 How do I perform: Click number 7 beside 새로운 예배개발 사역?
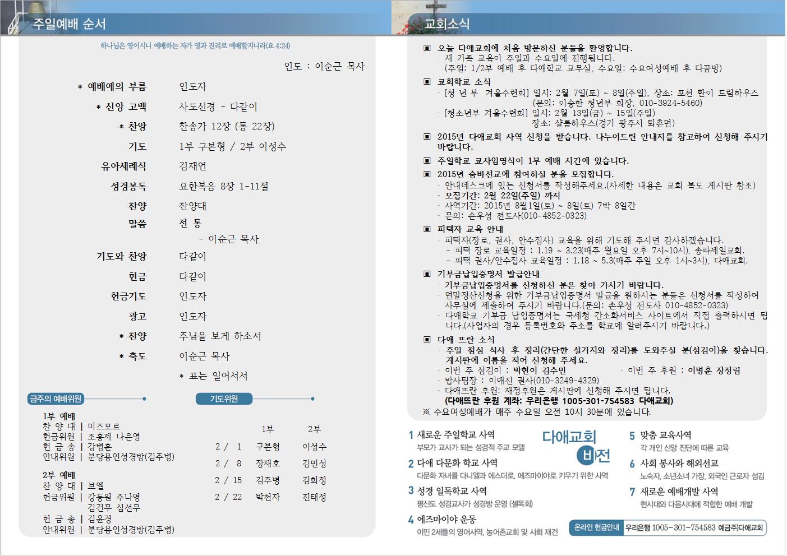click(x=632, y=492)
